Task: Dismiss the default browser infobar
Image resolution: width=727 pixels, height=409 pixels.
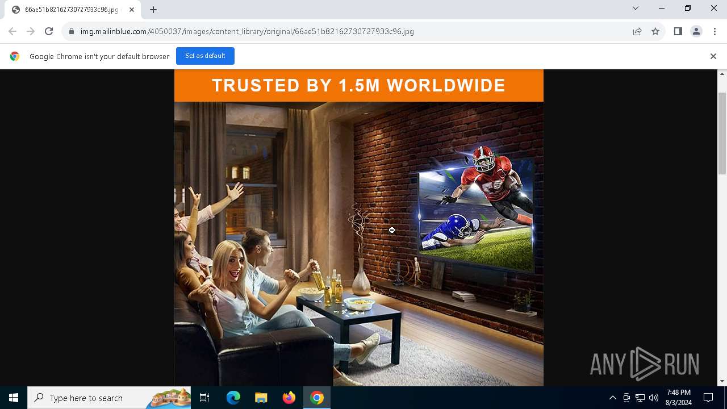Action: [713, 56]
